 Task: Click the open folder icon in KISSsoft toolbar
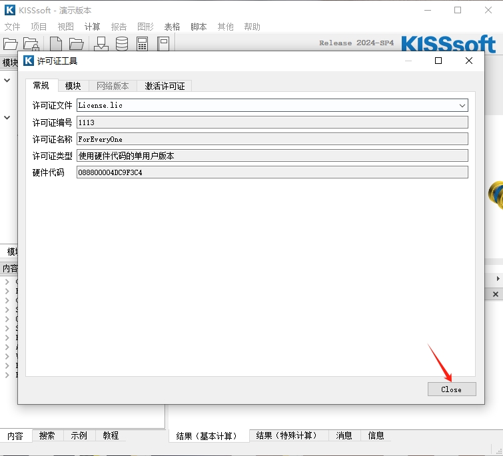pyautogui.click(x=10, y=43)
